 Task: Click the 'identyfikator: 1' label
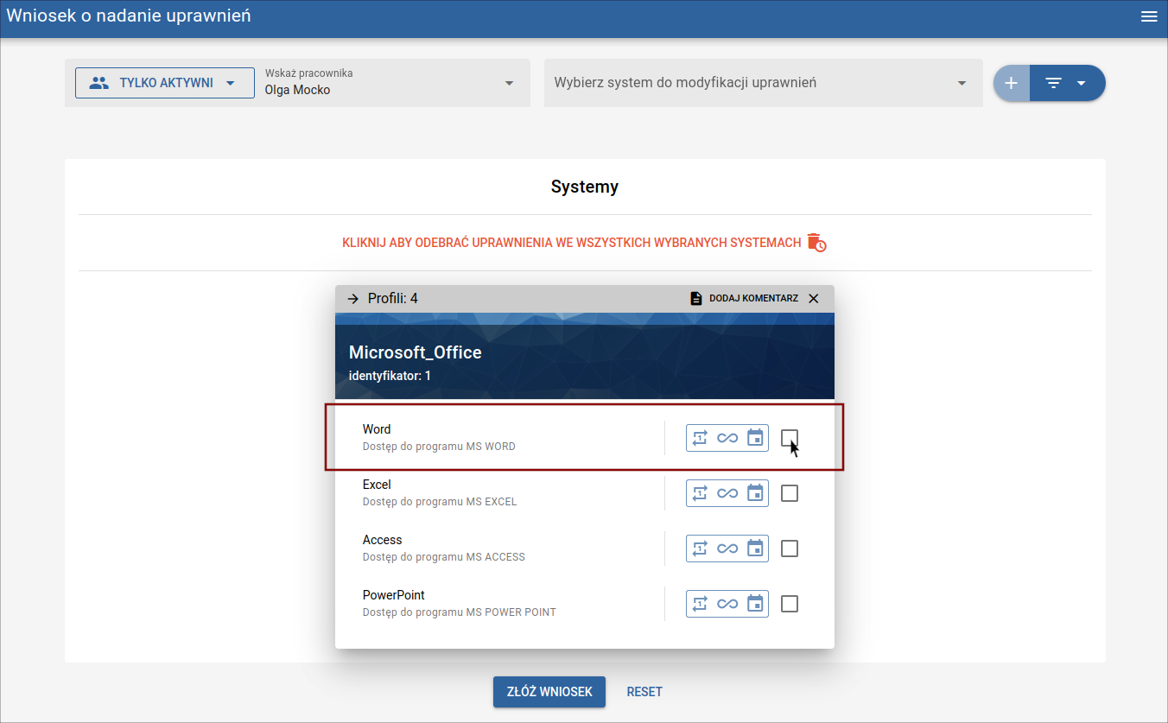click(x=390, y=376)
